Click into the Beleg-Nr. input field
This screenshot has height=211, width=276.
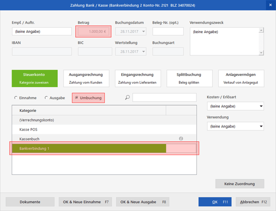(x=168, y=31)
